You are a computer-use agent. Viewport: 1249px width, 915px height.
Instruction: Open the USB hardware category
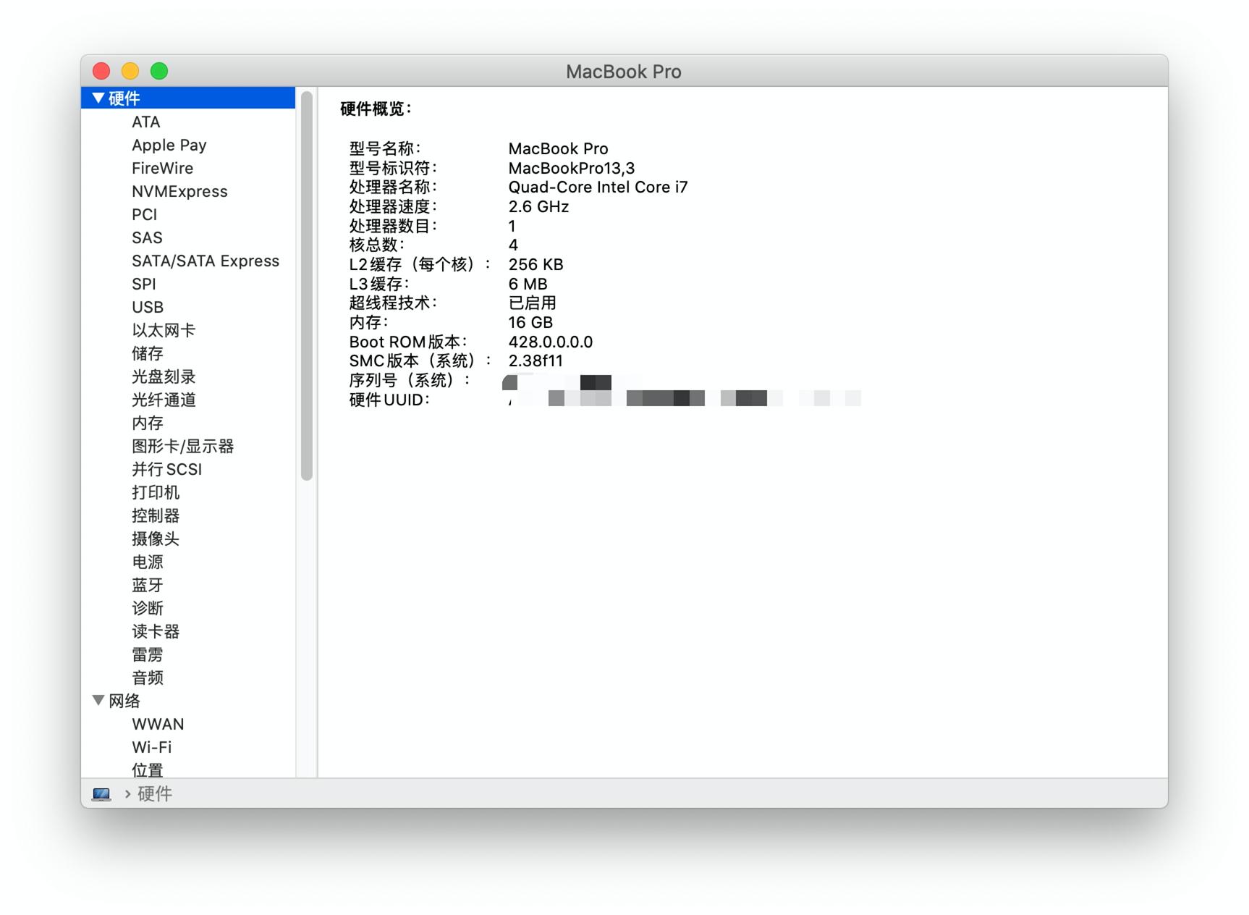[147, 307]
